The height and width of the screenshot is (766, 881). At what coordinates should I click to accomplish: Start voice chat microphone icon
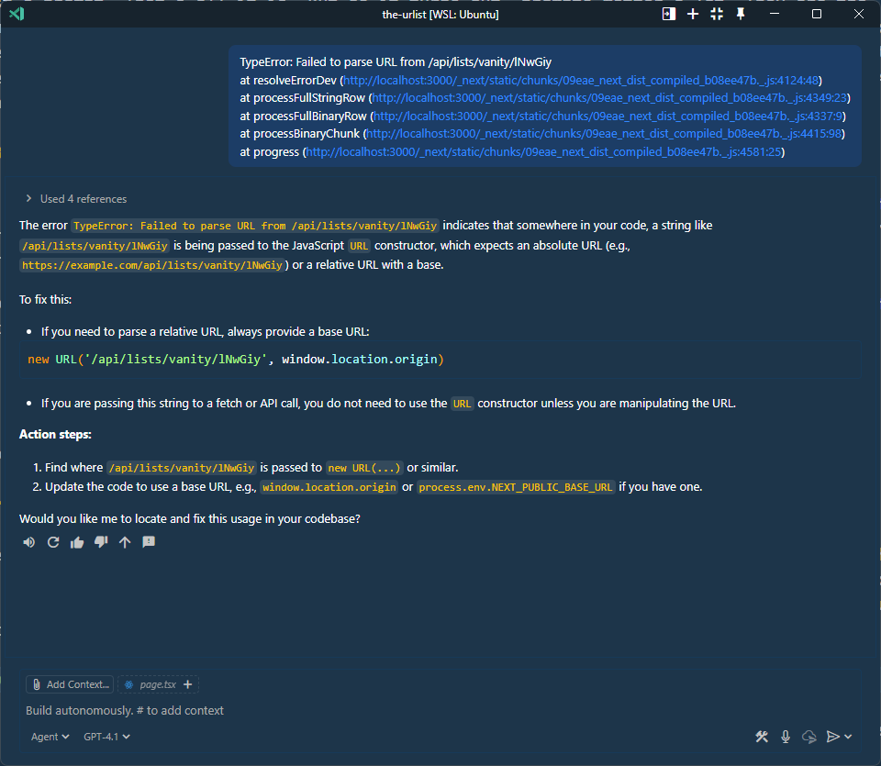point(786,737)
